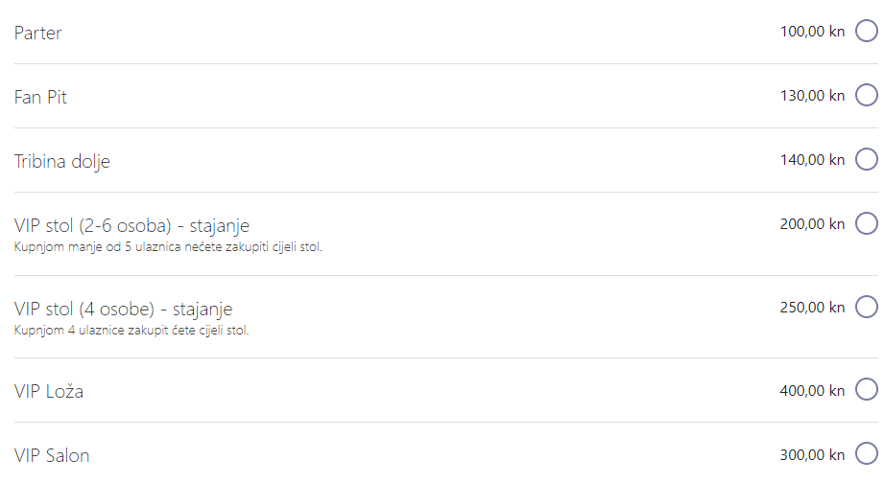Viewport: 884px width, 483px height.
Task: Click the Parter ticket label
Action: point(38,34)
